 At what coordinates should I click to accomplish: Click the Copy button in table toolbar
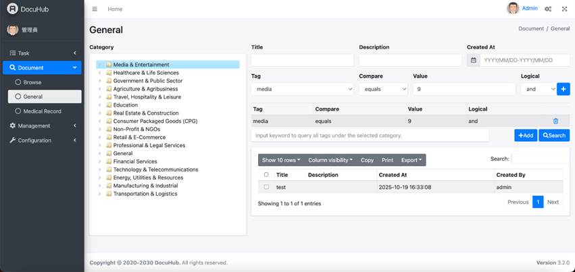[x=367, y=160]
